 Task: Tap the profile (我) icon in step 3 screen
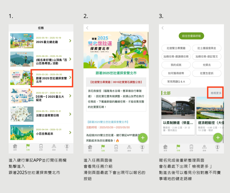(217, 147)
